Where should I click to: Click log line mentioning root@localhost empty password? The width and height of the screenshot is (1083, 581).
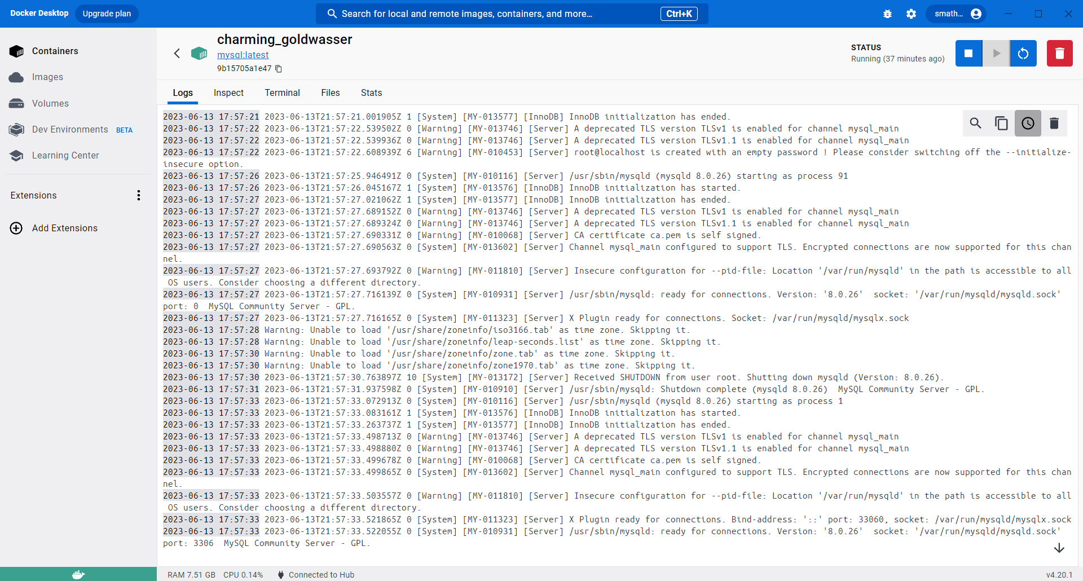pos(617,158)
